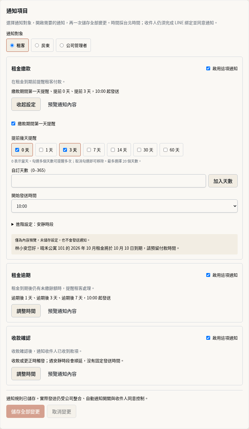The image size is (249, 429).
Task: Click the 收起設定 button
Action: point(26,104)
